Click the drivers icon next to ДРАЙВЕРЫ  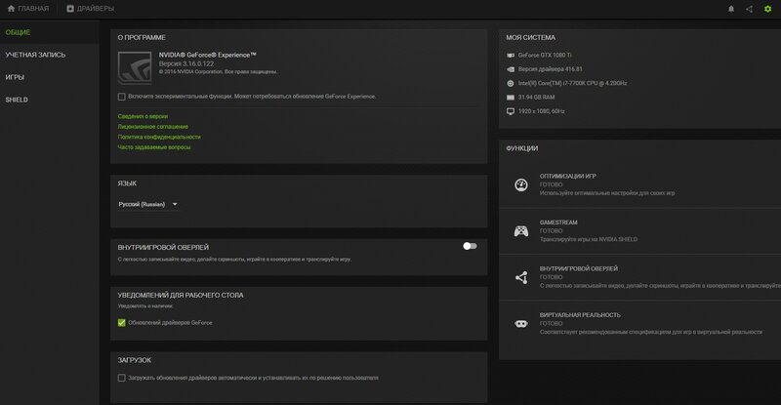tap(70, 9)
